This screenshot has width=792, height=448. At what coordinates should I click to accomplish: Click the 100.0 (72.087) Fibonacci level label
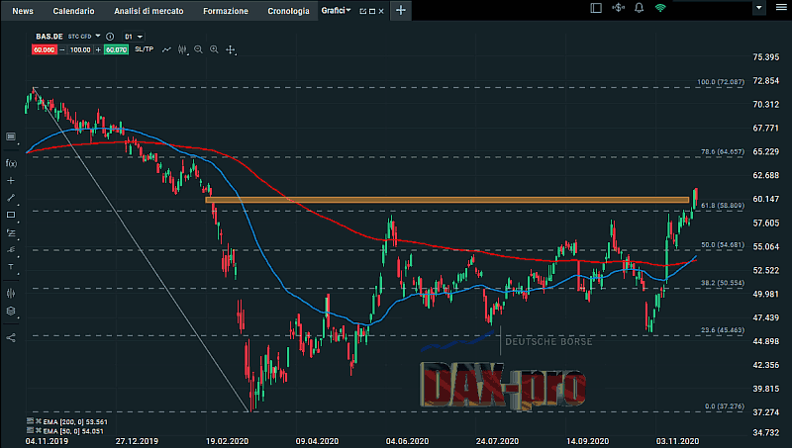[721, 82]
